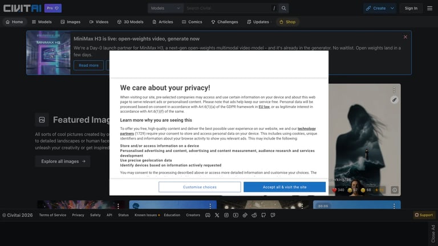The width and height of the screenshot is (438, 246).
Task: Open the EU law link
Action: tap(264, 106)
